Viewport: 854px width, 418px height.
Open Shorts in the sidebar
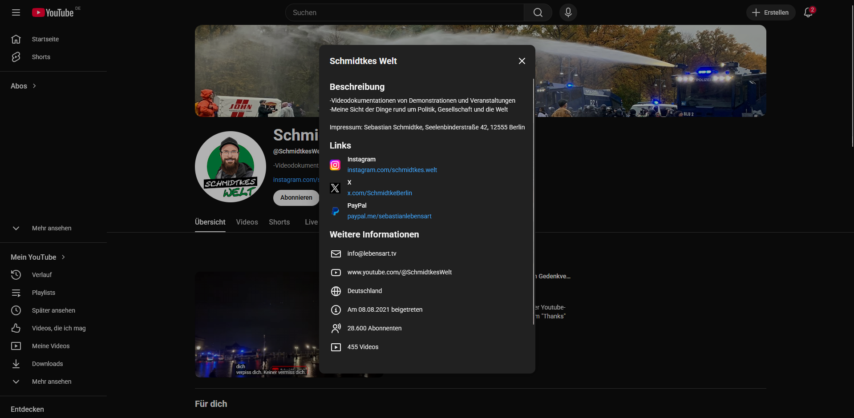pos(41,57)
